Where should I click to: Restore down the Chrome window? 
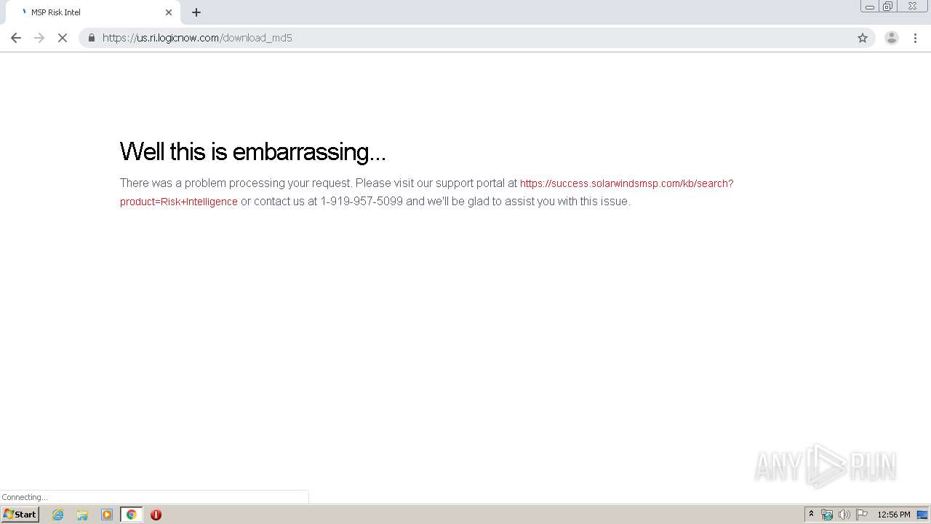click(888, 7)
